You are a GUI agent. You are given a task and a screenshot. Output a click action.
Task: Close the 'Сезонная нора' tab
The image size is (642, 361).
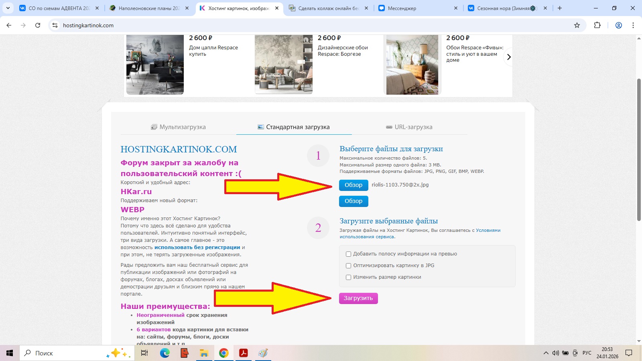pos(545,8)
